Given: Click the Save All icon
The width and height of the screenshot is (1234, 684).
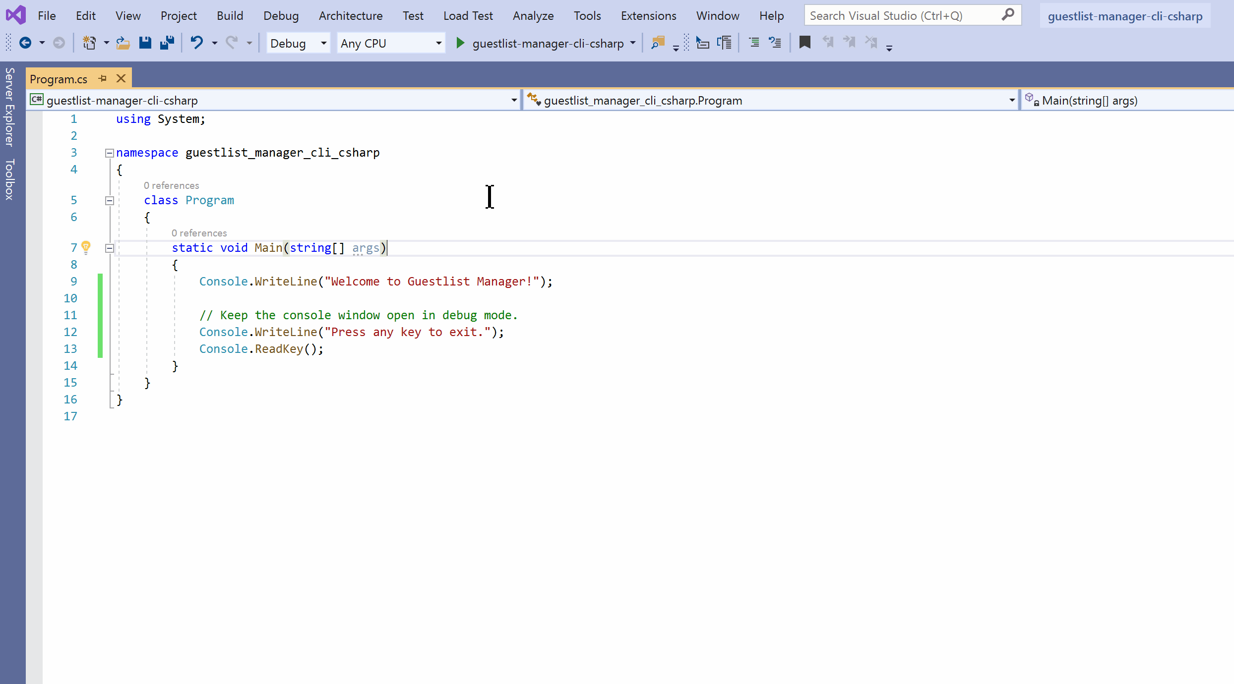Looking at the screenshot, I should point(167,43).
